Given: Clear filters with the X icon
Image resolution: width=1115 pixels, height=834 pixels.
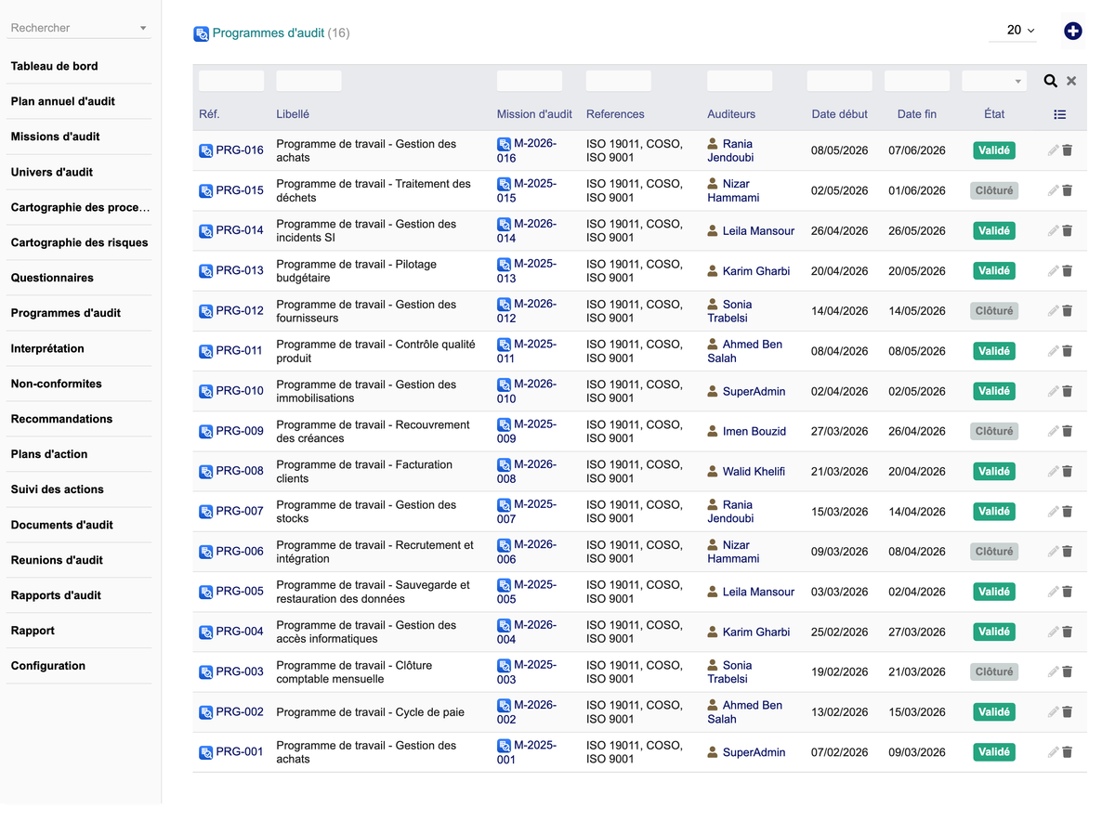Looking at the screenshot, I should [1071, 81].
